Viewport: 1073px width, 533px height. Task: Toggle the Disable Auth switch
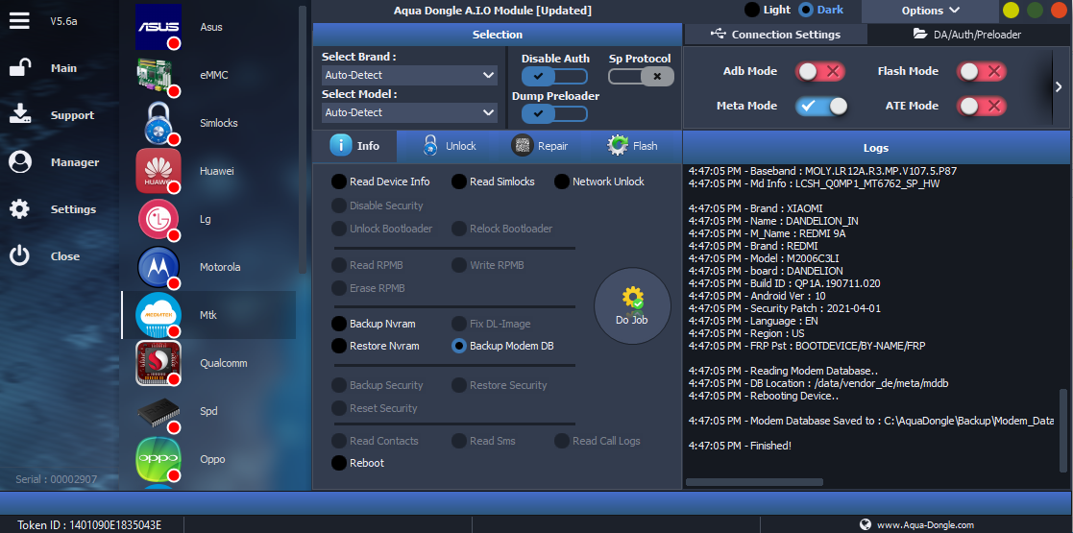click(554, 76)
